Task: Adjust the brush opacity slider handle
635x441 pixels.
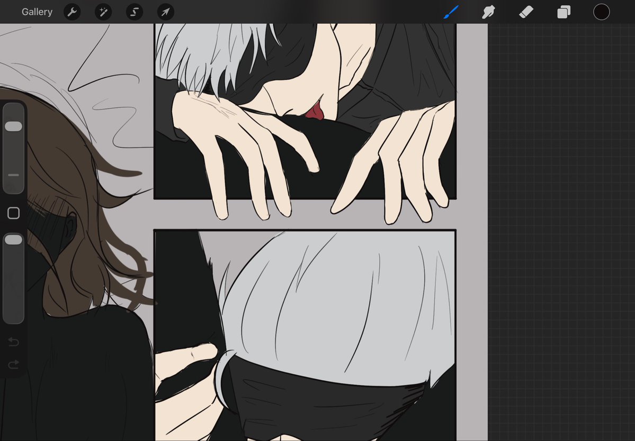Action: [x=13, y=240]
